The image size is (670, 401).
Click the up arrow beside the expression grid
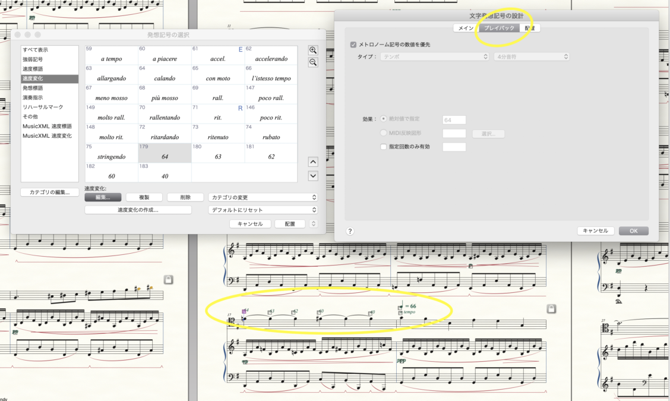click(313, 162)
